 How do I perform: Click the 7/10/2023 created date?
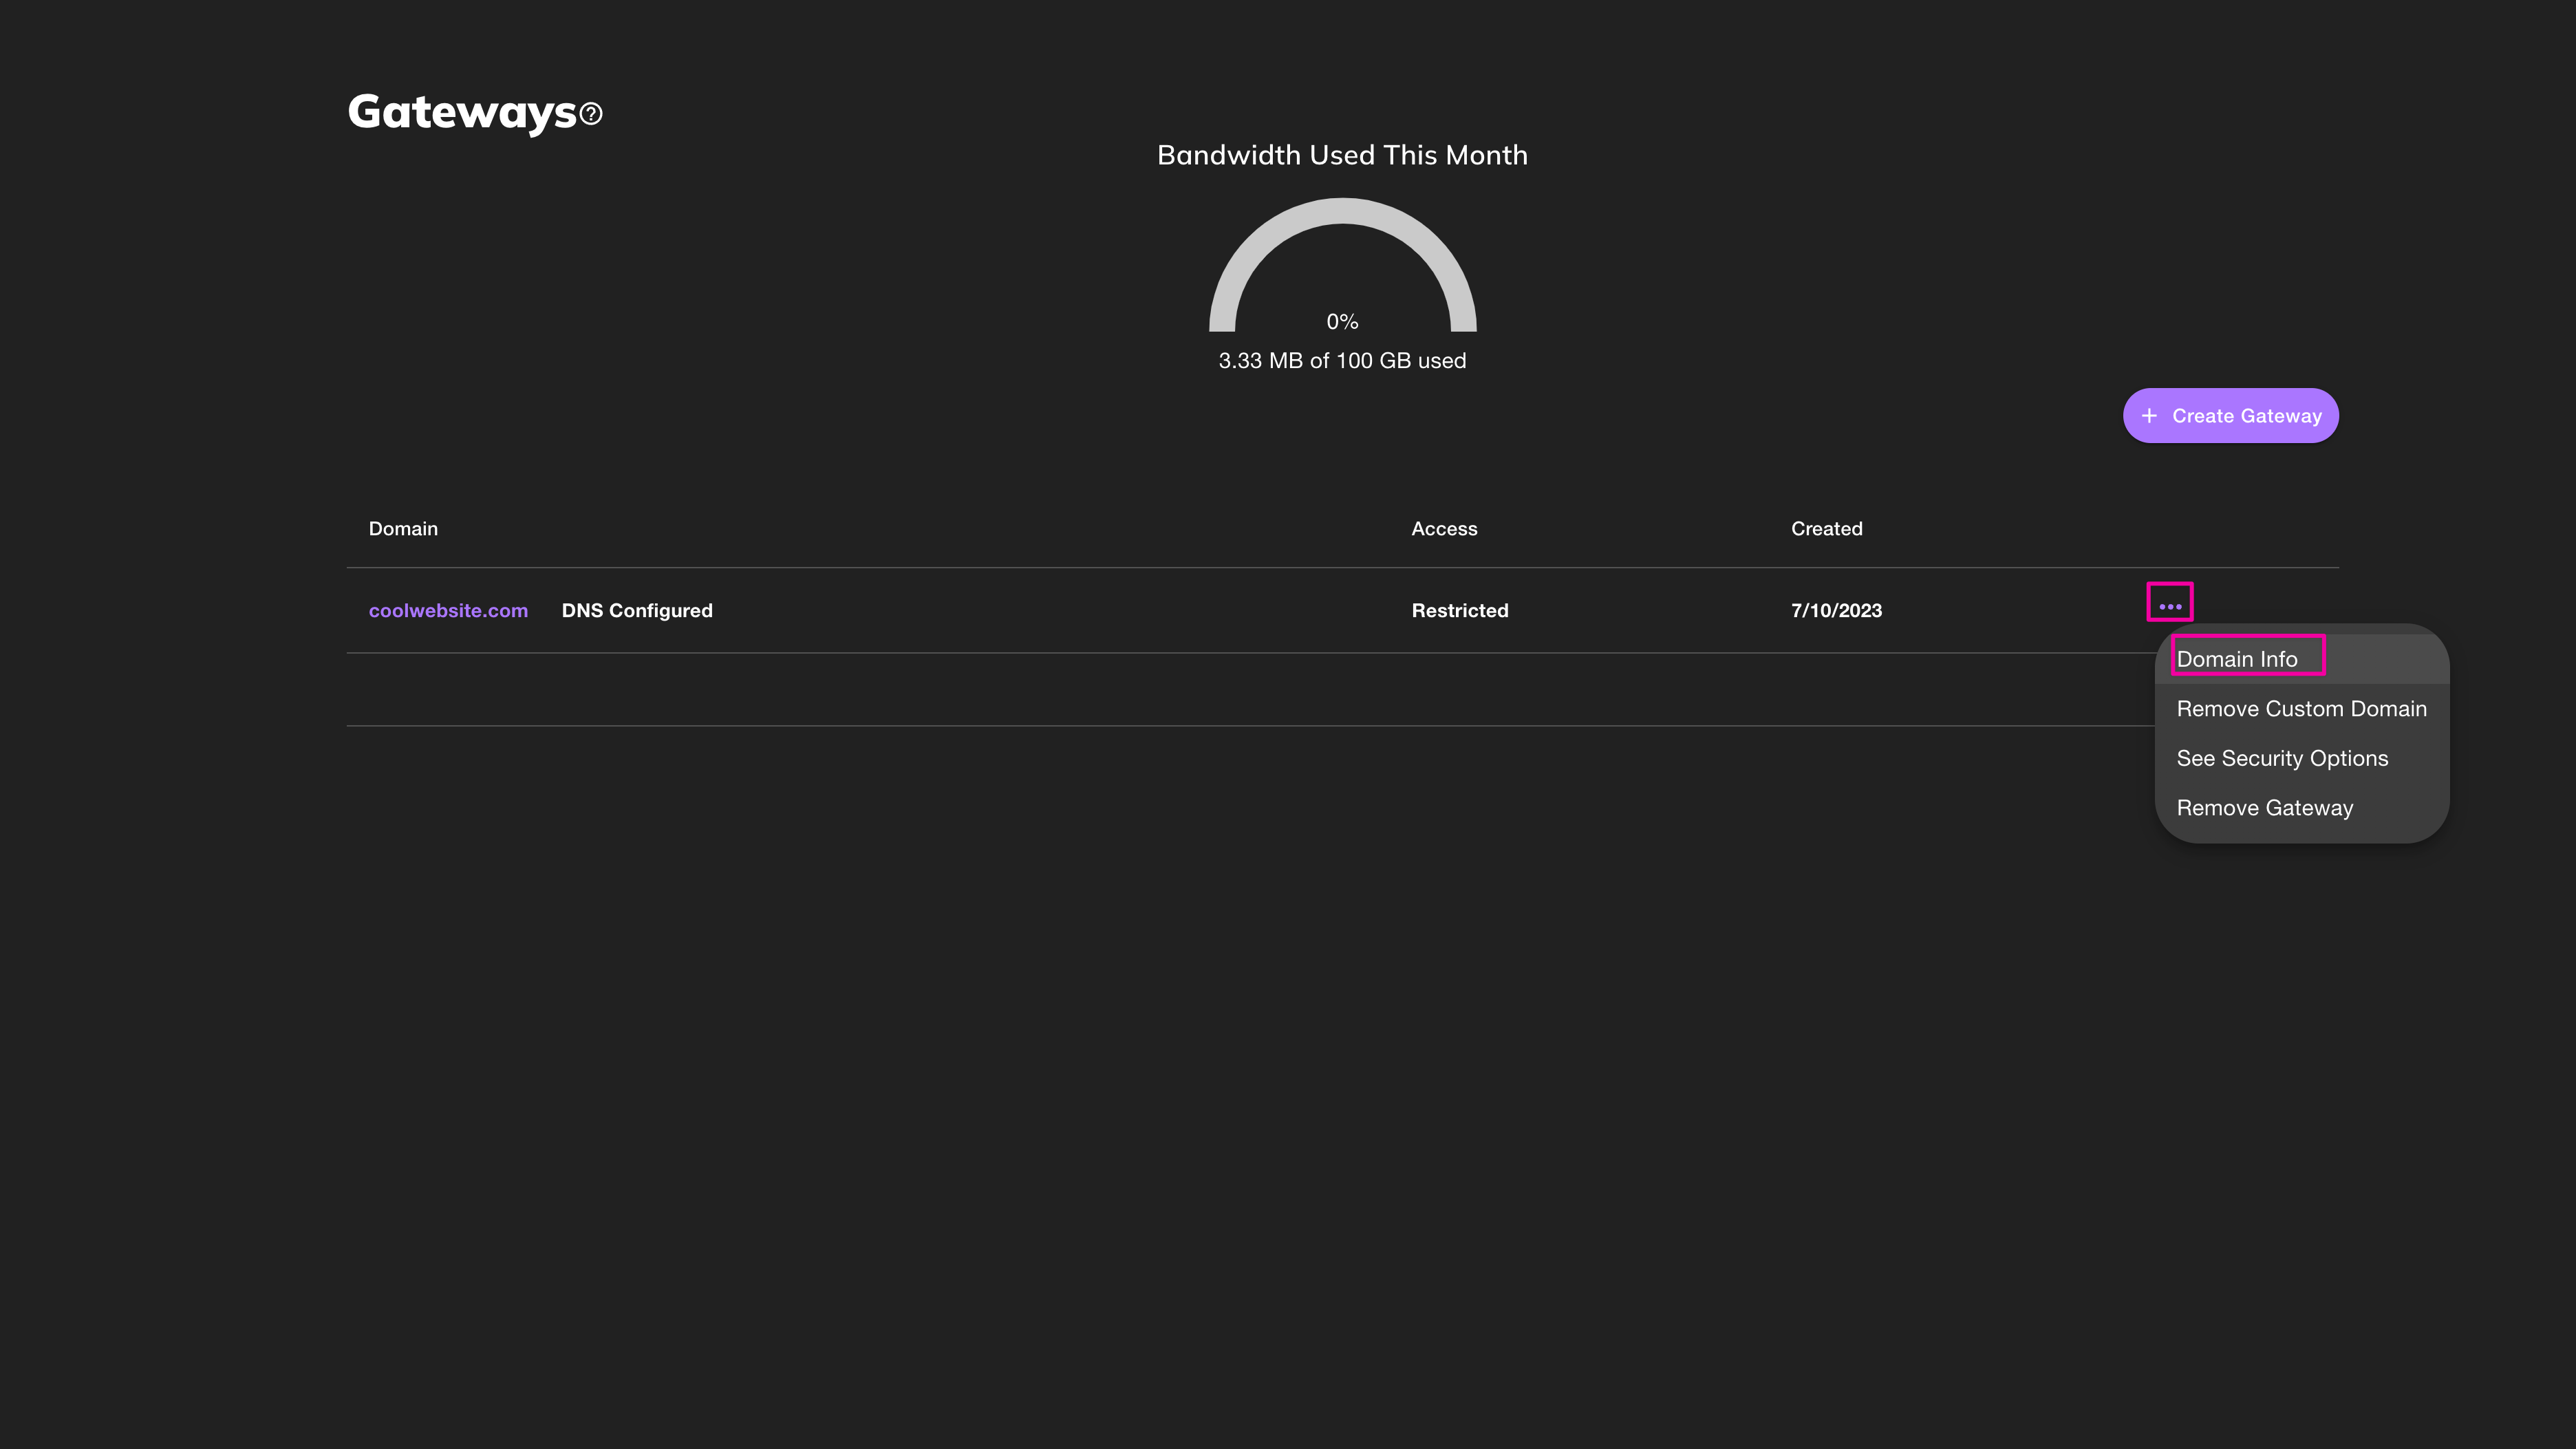pyautogui.click(x=1836, y=610)
